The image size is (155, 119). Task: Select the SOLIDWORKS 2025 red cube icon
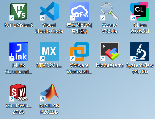19,92
